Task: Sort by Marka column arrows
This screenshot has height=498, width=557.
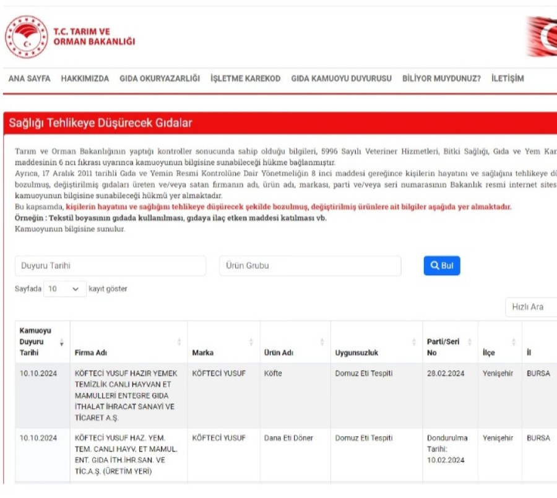Action: click(x=251, y=342)
